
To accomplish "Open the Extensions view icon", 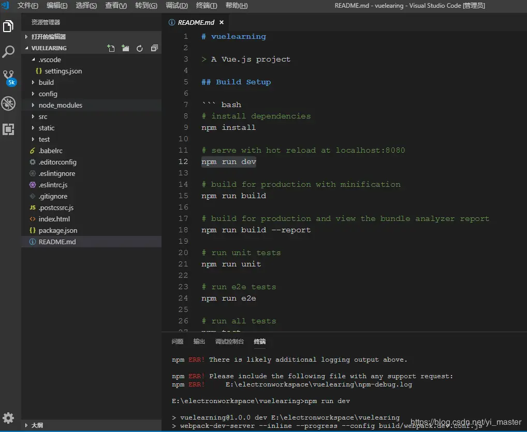I will [8, 129].
